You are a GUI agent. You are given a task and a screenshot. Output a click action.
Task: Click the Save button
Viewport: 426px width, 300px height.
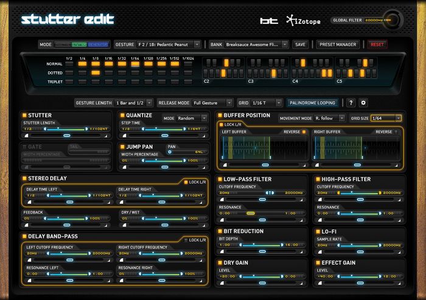(300, 44)
